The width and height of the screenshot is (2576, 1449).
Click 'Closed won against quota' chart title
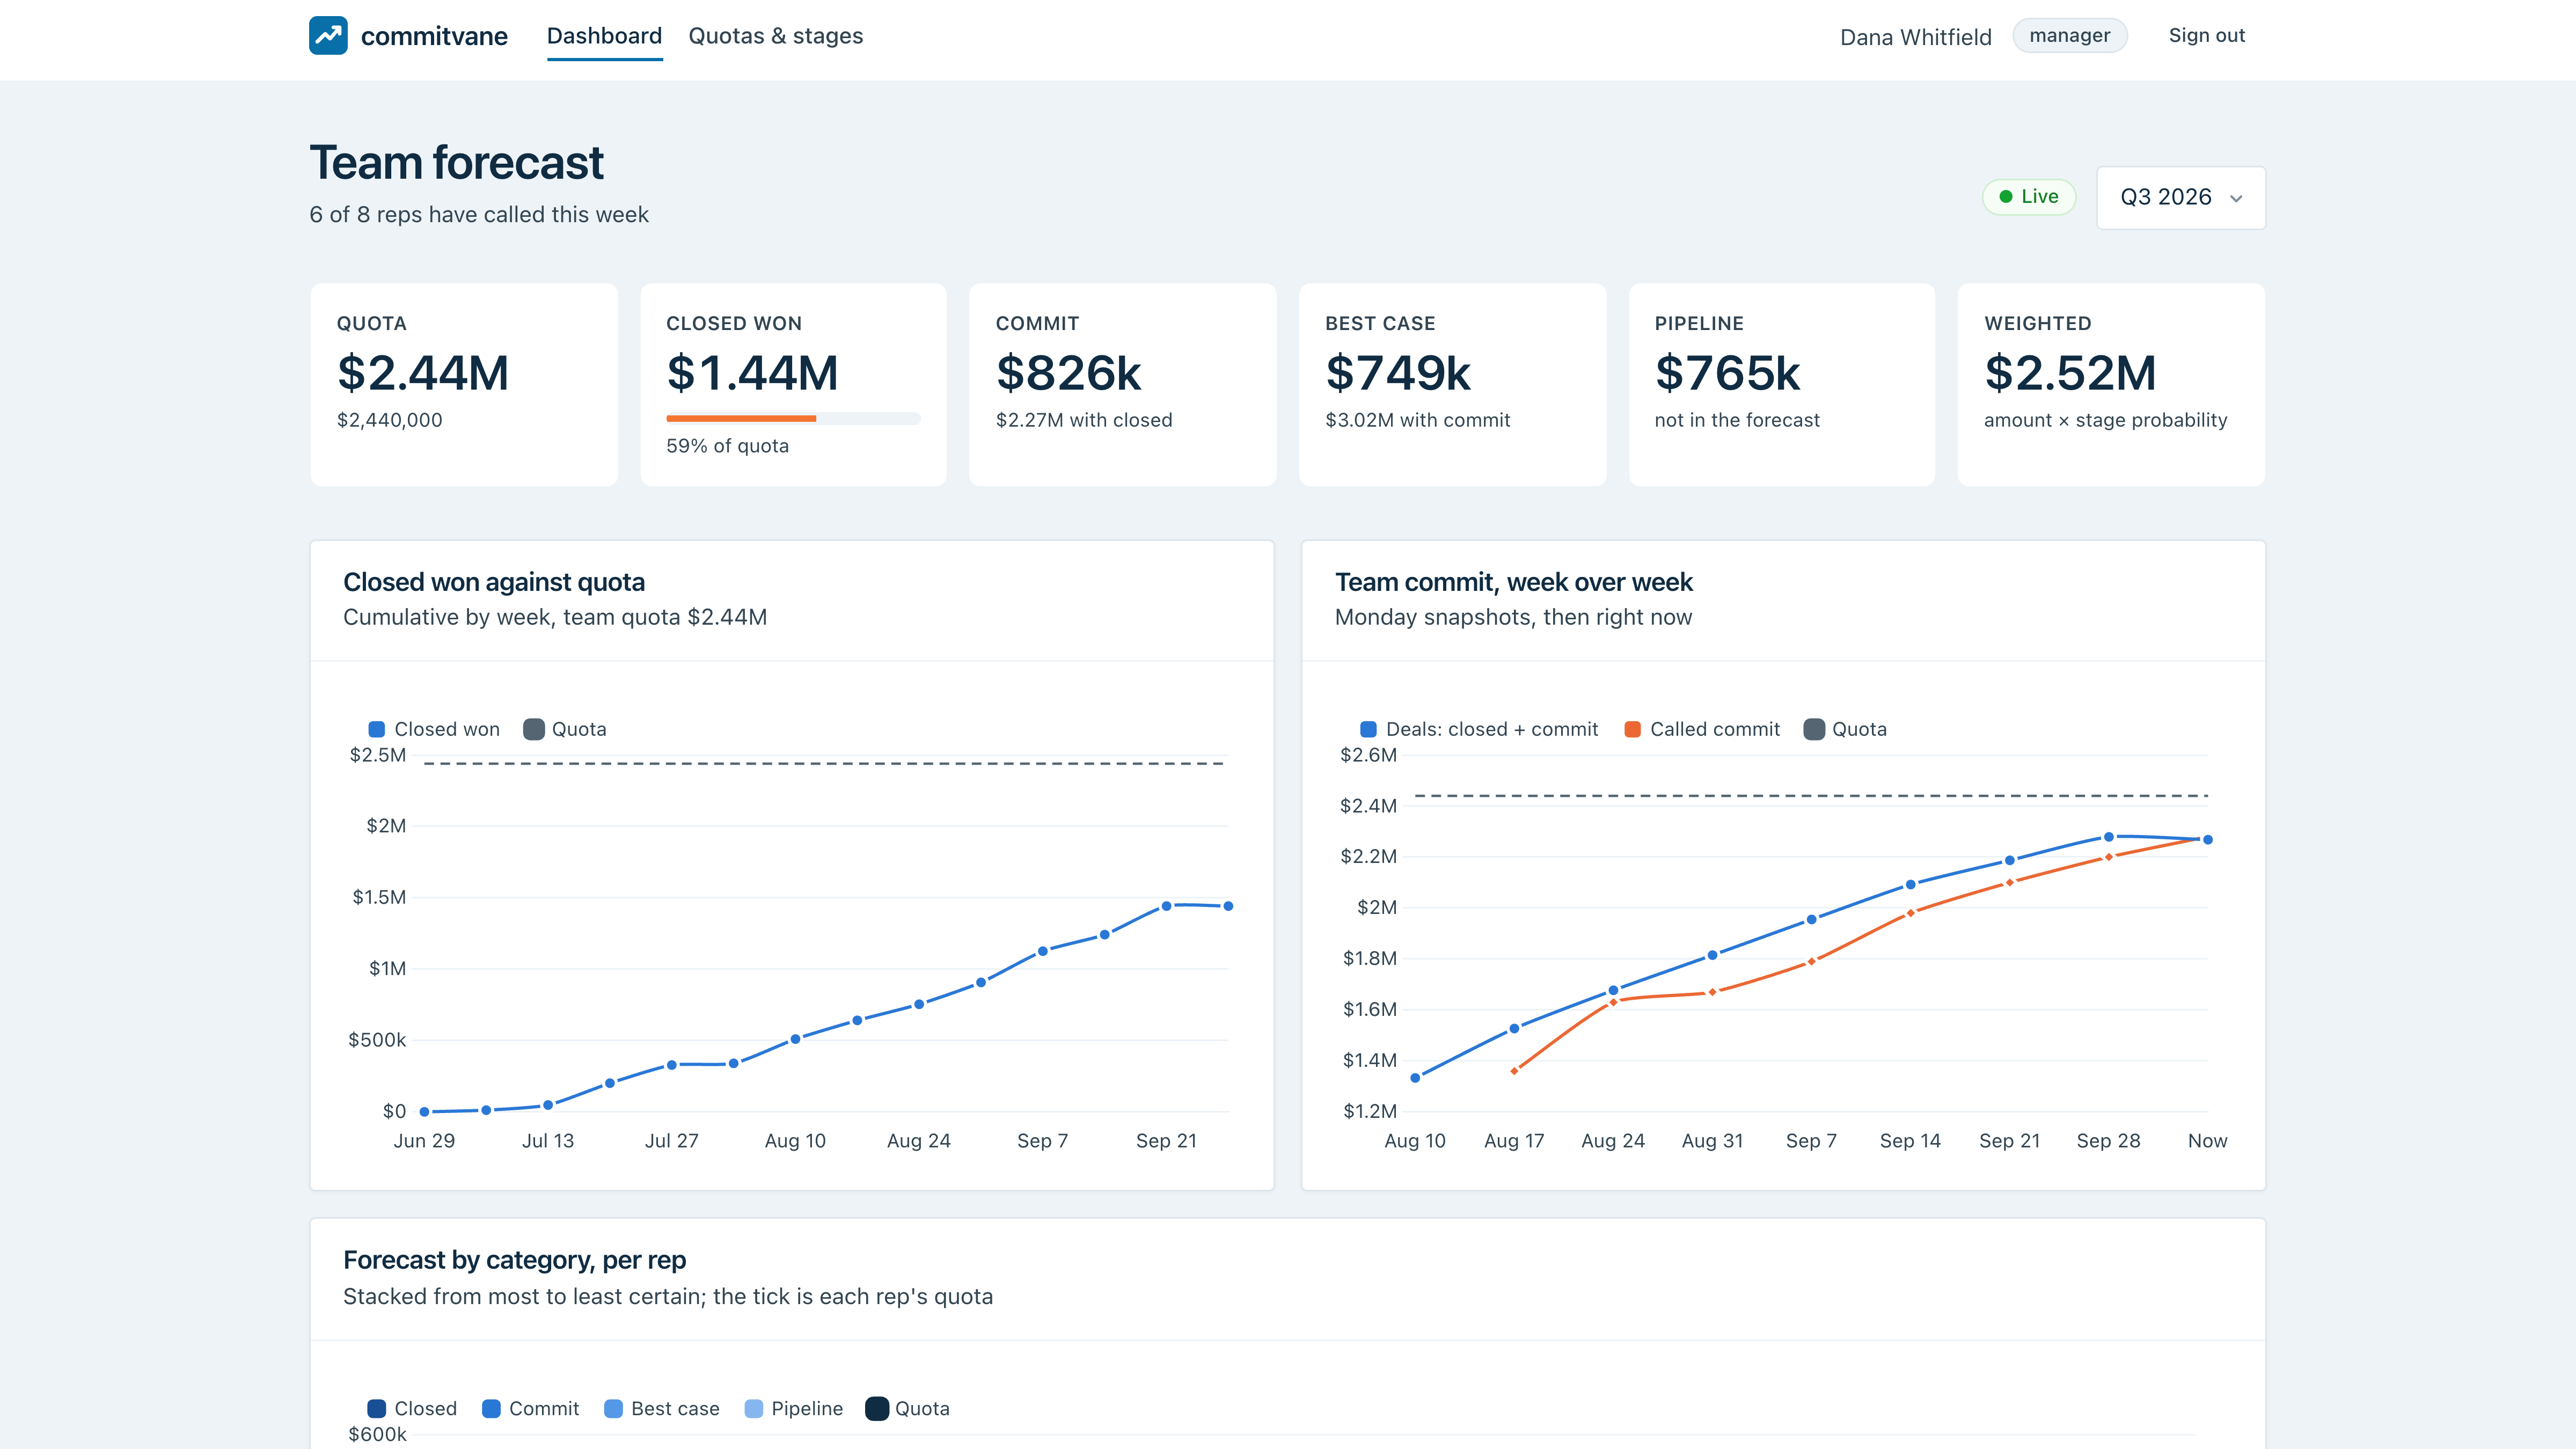click(494, 582)
